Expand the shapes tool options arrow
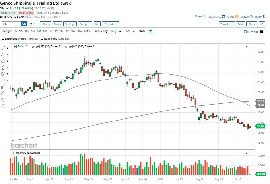The height and width of the screenshot is (184, 270). (x=7, y=61)
